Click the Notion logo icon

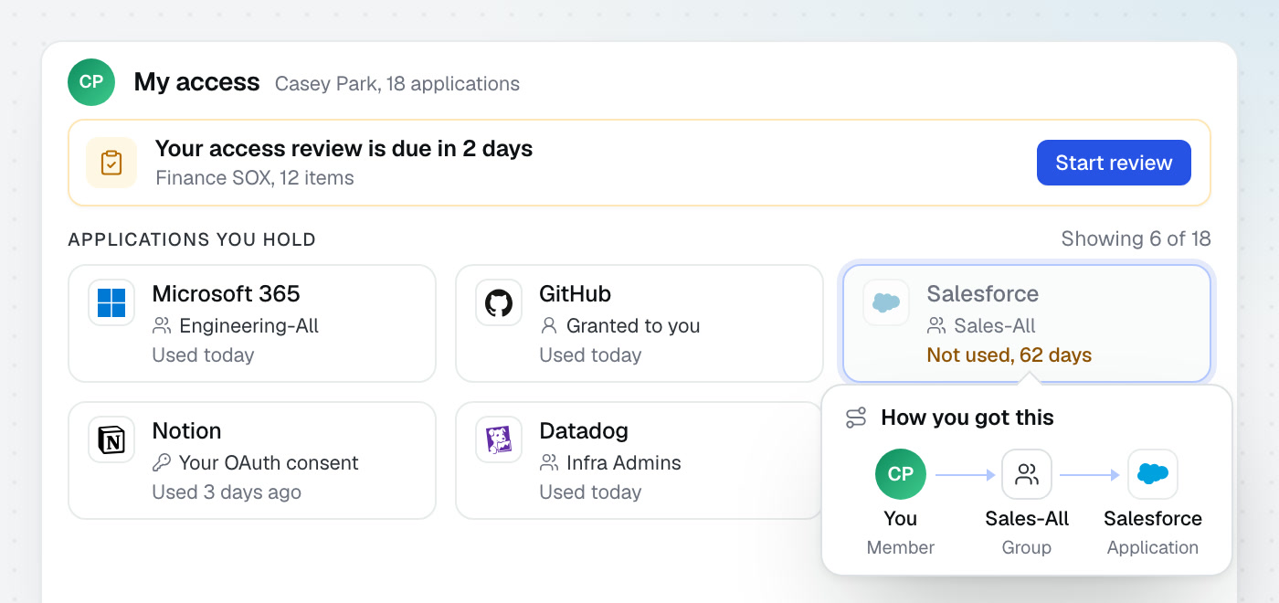(x=111, y=439)
